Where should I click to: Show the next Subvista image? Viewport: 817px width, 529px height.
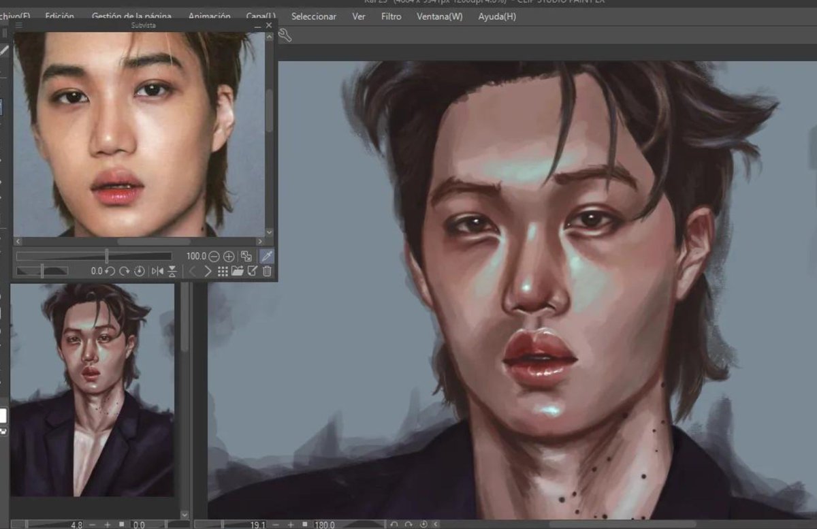click(208, 271)
